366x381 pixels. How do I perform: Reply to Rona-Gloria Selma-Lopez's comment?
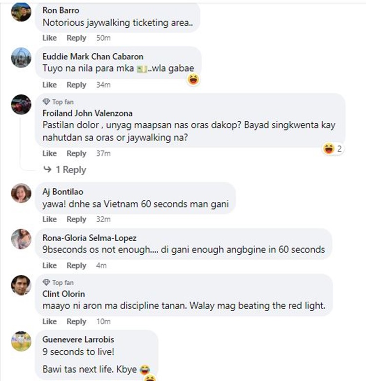(76, 266)
